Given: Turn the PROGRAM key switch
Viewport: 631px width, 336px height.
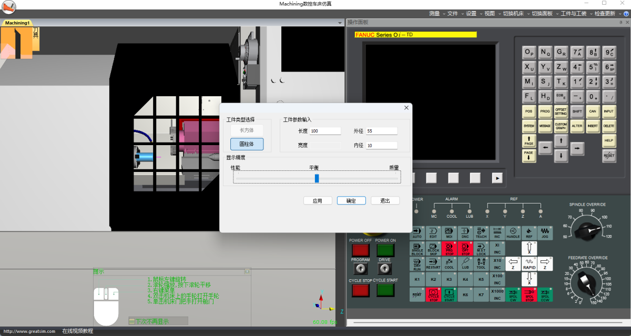Looking at the screenshot, I should (x=360, y=269).
